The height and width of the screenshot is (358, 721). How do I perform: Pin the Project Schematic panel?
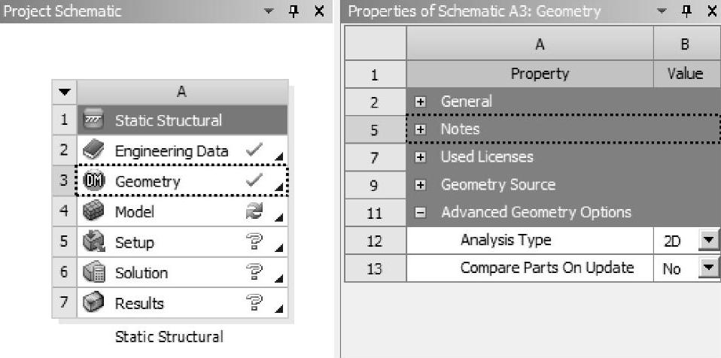[294, 11]
